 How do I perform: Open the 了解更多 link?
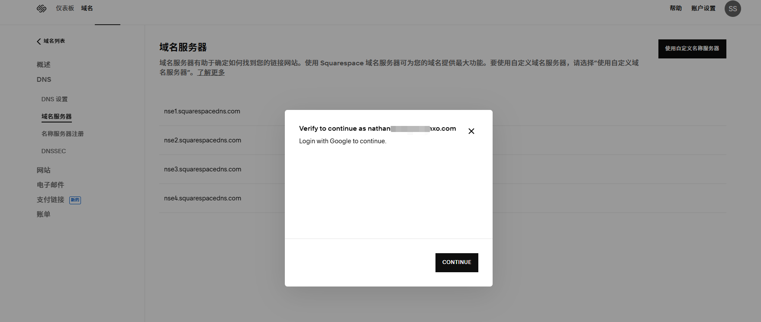point(211,72)
